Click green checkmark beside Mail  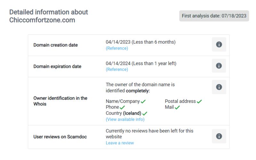(x=177, y=107)
